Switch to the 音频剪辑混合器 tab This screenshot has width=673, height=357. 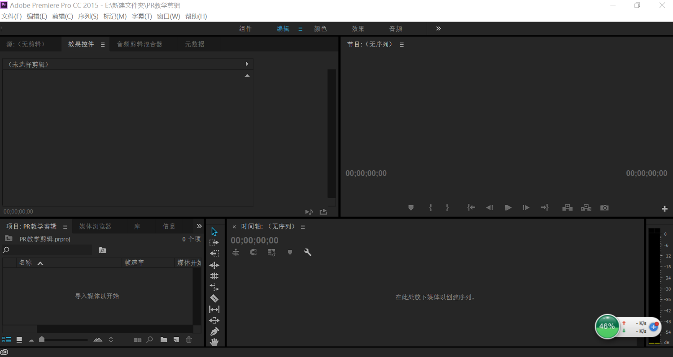click(140, 44)
